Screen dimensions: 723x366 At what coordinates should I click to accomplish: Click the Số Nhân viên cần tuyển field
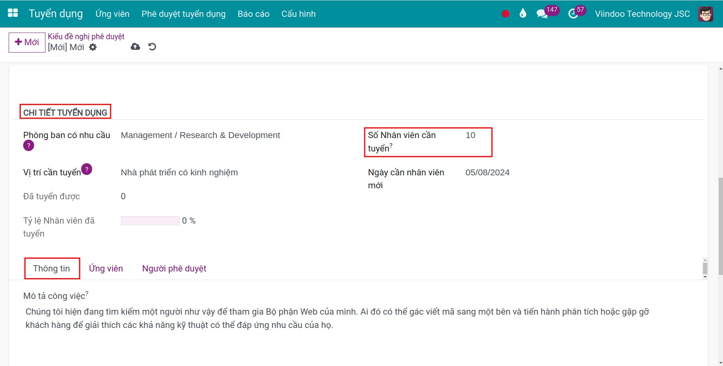pyautogui.click(x=470, y=135)
